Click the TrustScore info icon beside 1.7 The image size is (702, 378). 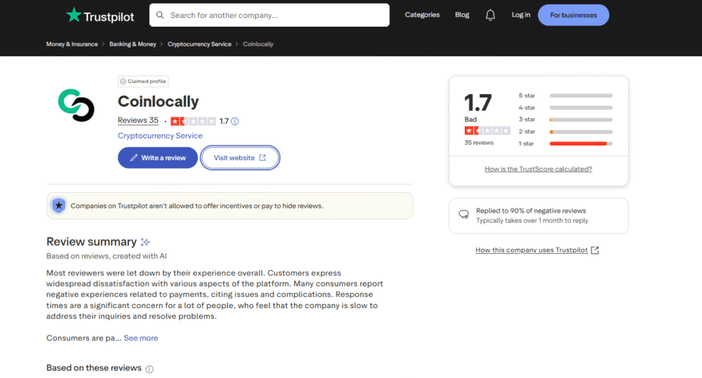click(234, 121)
